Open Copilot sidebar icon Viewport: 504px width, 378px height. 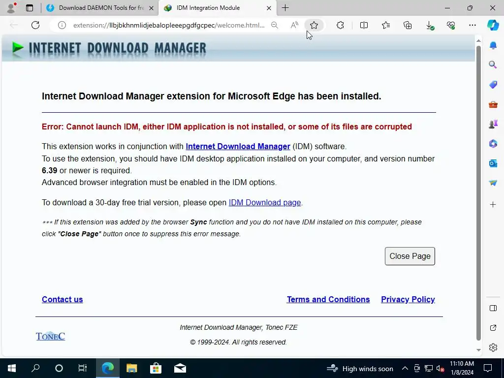[493, 25]
